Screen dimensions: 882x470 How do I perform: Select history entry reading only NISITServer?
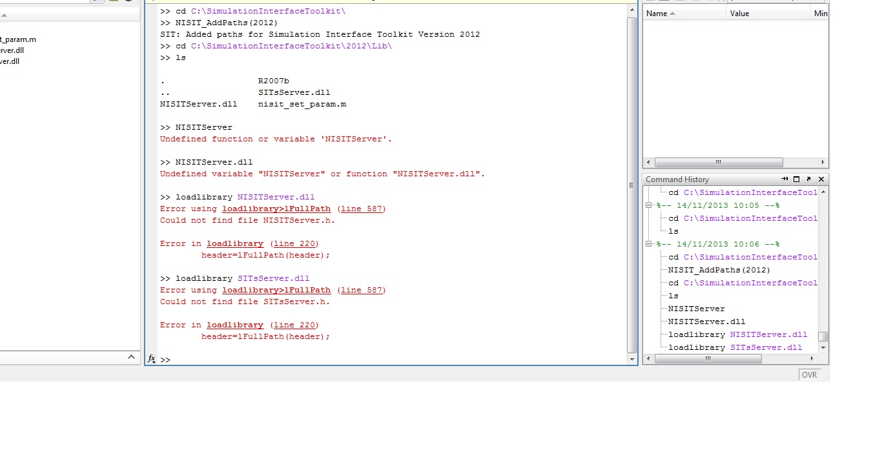[x=697, y=309]
